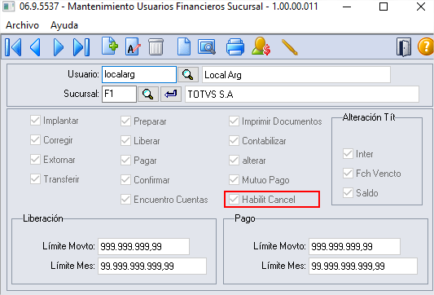Click Liberación Límite Movto field
The width and height of the screenshot is (434, 295).
pos(143,246)
